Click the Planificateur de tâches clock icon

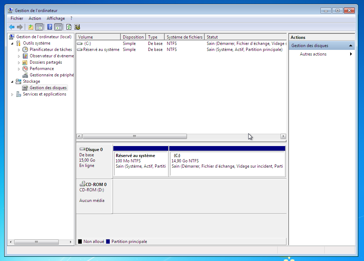(x=25, y=50)
